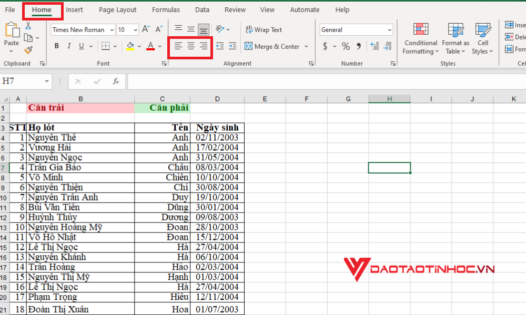Toggle Increase Indent
The width and height of the screenshot is (526, 315).
click(232, 46)
